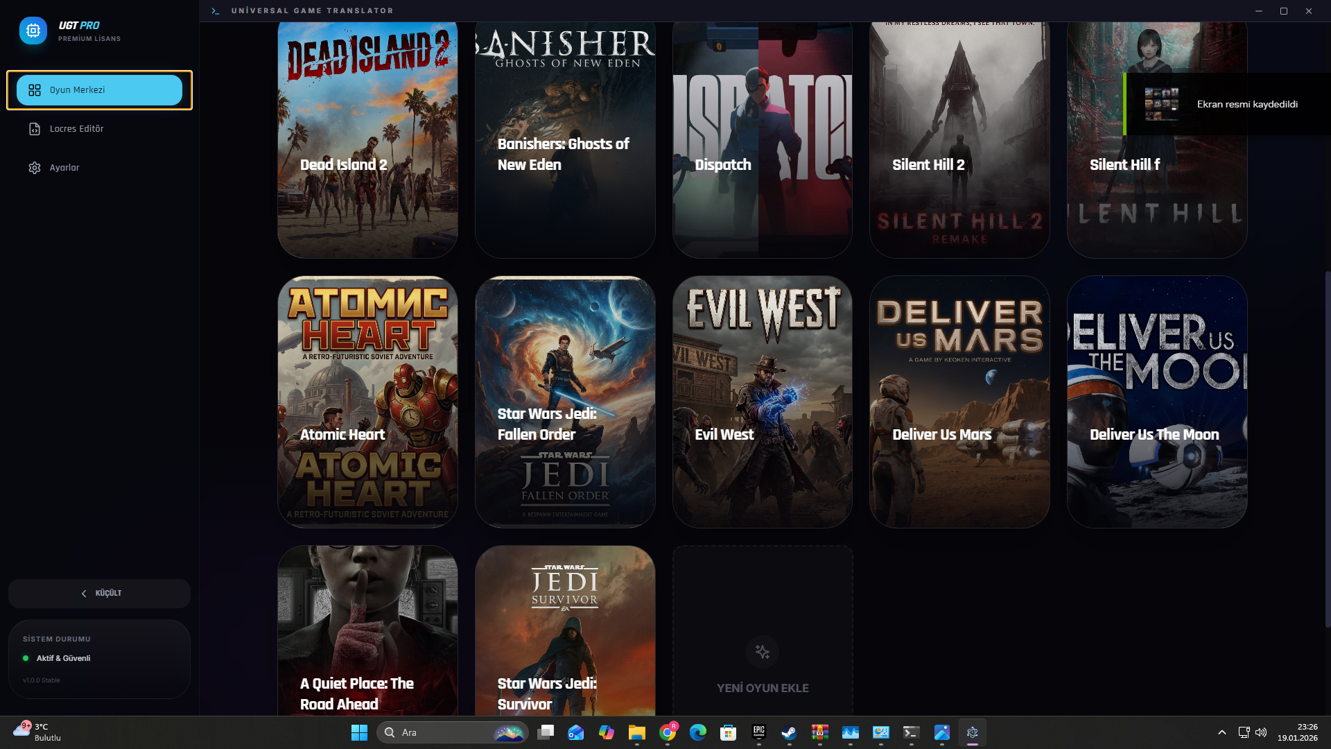Select the Dispatch game card

(763, 139)
